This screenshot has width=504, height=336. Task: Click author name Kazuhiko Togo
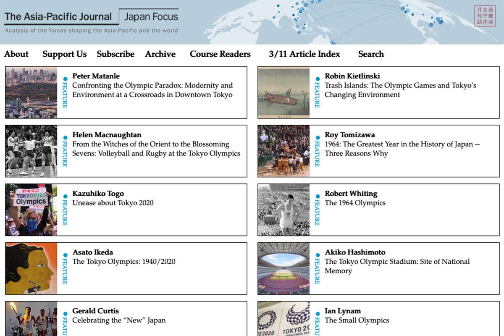98,194
